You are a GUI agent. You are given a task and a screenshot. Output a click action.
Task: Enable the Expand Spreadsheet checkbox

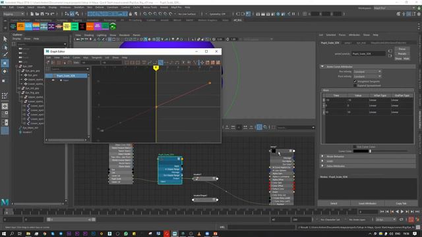pos(355,86)
